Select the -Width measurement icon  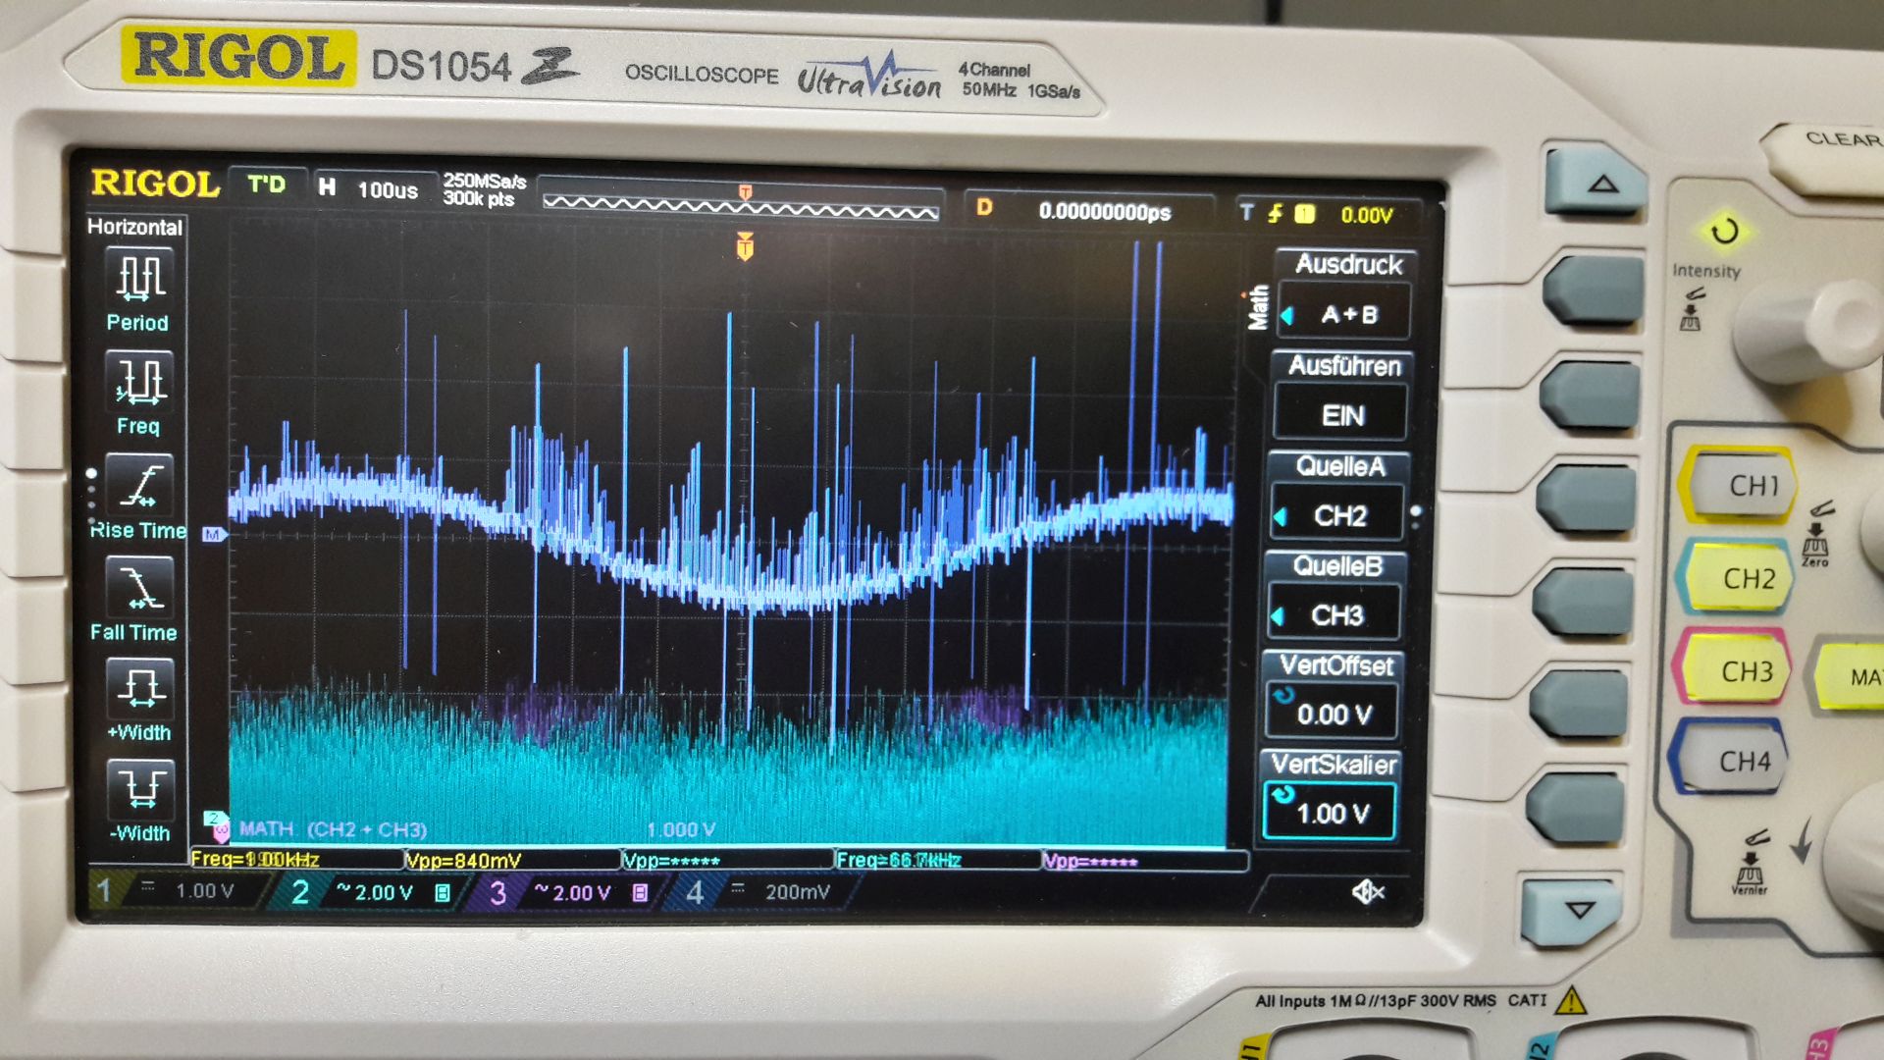pyautogui.click(x=140, y=789)
